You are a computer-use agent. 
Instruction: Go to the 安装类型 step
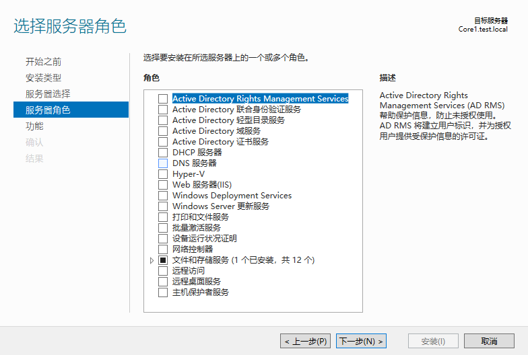(43, 78)
